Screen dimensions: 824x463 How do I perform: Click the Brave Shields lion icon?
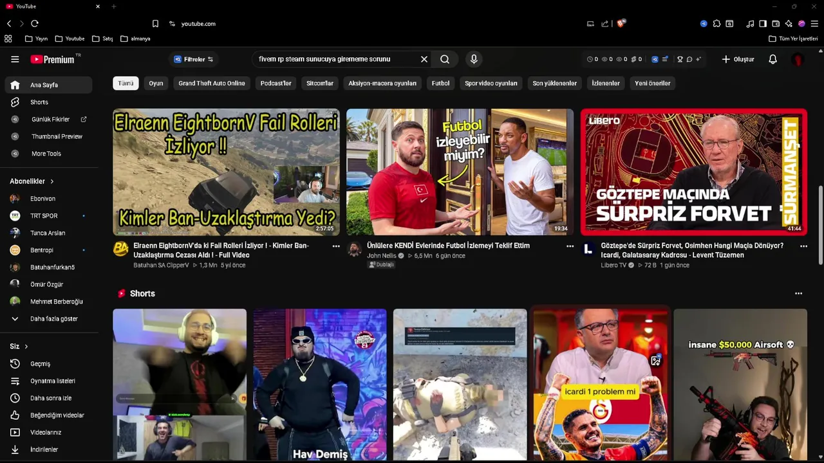[621, 23]
